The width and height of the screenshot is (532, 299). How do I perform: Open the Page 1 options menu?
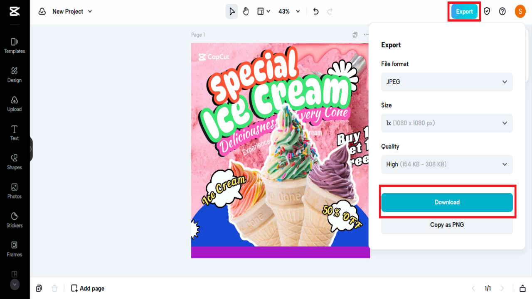click(365, 35)
